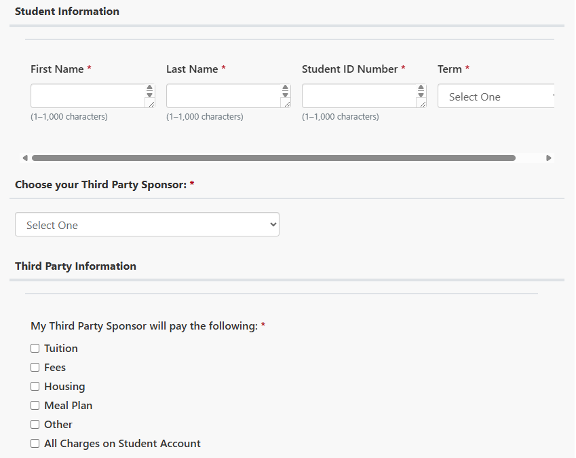The height and width of the screenshot is (458, 576).
Task: Click the Last Name text field
Action: pyautogui.click(x=228, y=96)
